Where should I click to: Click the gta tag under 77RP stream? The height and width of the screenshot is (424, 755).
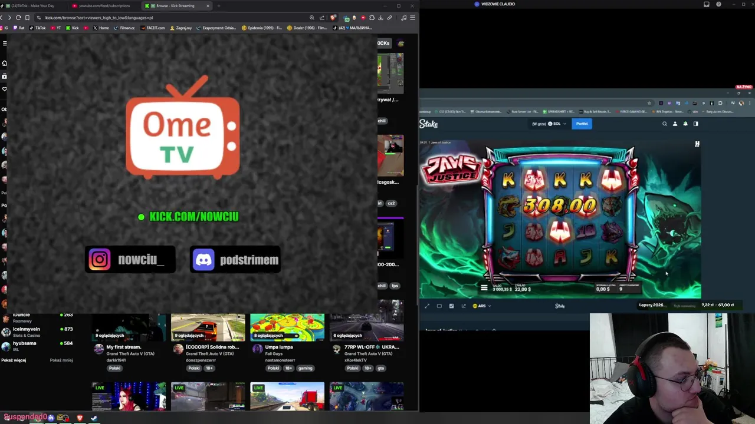[x=380, y=368]
